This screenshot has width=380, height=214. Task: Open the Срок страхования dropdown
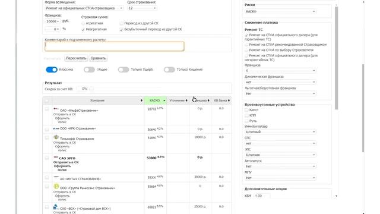click(x=142, y=8)
